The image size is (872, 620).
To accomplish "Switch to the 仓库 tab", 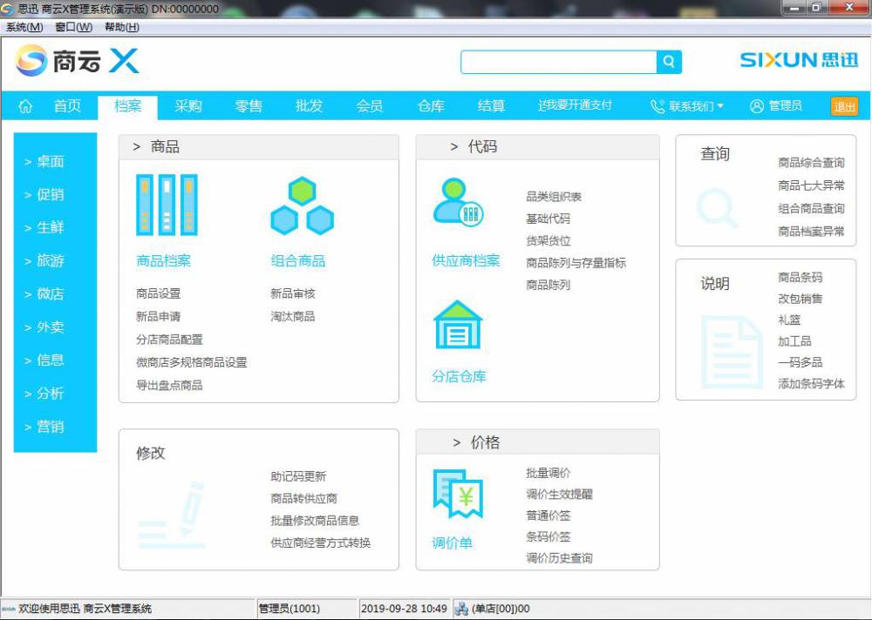I will coord(431,105).
